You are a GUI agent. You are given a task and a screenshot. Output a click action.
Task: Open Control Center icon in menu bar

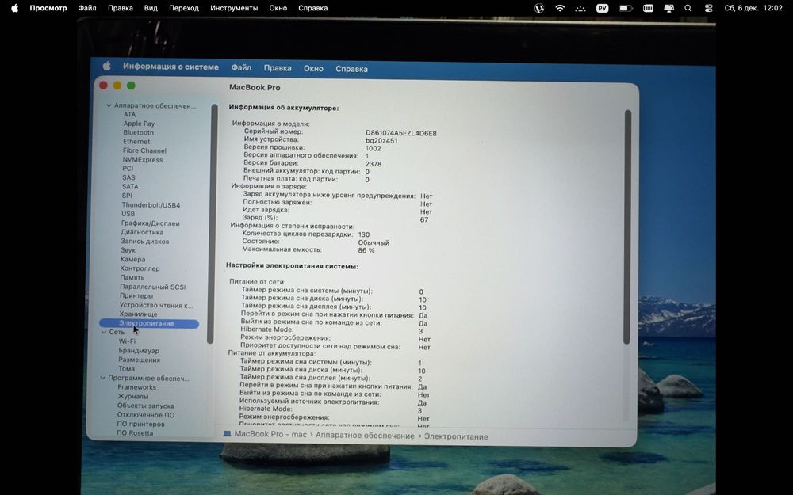pyautogui.click(x=708, y=8)
